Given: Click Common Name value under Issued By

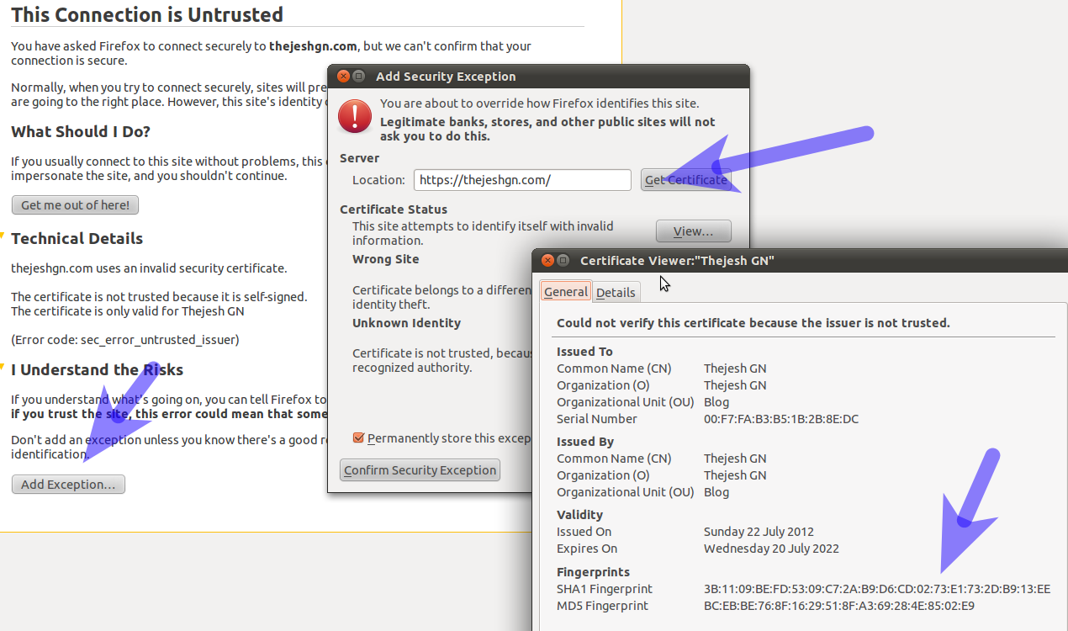Looking at the screenshot, I should tap(735, 459).
